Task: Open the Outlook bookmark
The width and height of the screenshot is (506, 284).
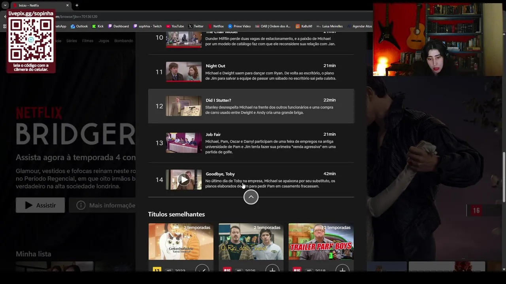Action: click(79, 26)
